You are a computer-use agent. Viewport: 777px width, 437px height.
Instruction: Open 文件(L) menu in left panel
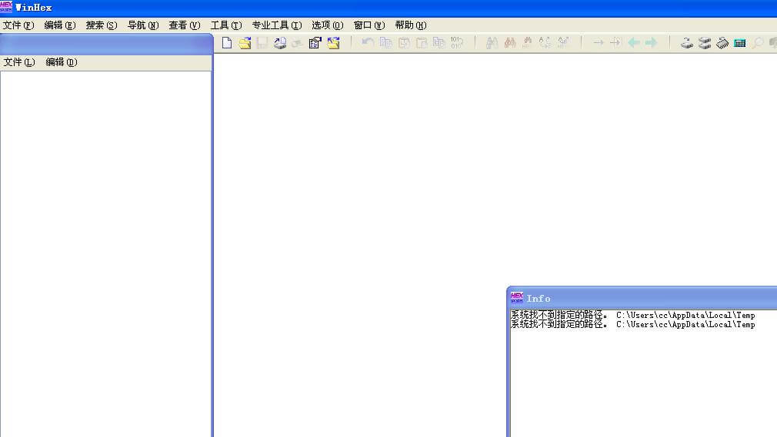(x=18, y=62)
